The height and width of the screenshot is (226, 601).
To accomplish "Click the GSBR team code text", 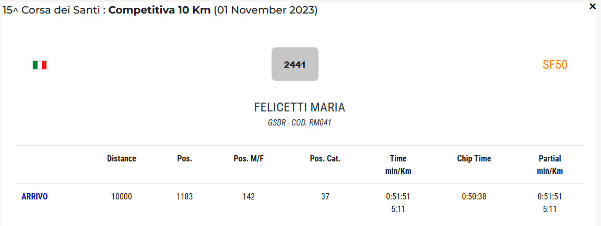I will point(299,123).
